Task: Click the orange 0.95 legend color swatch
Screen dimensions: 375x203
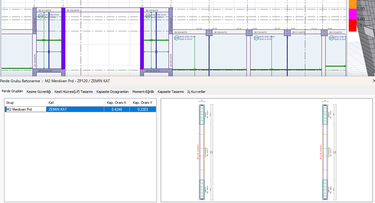Action: pos(352,4)
